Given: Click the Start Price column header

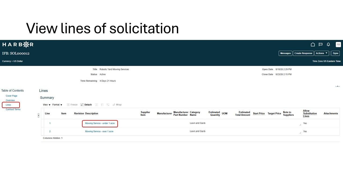Looking at the screenshot, I should [x=259, y=113].
